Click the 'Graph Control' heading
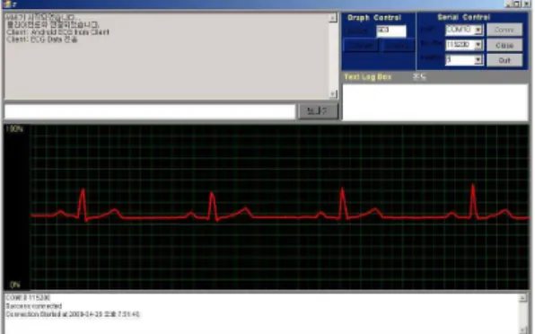Screen dimensions: 535x334 [374, 18]
